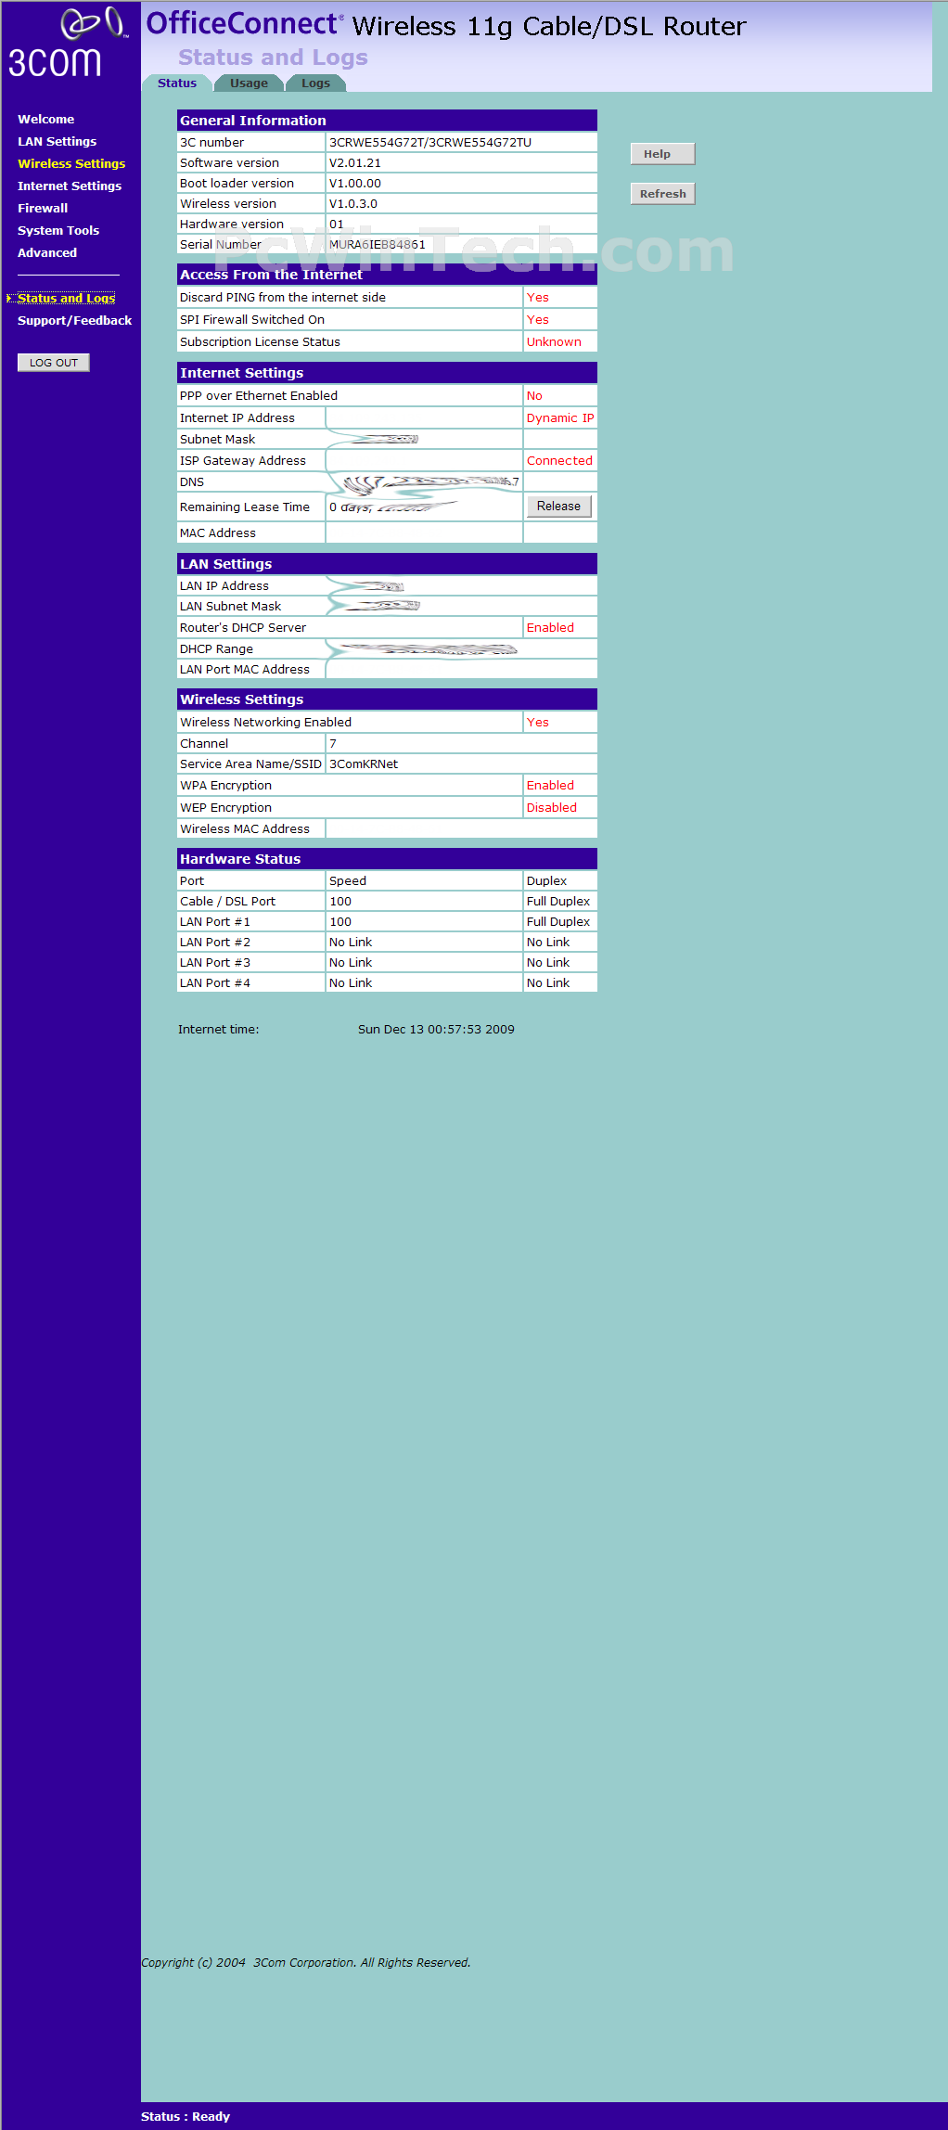948x2130 pixels.
Task: Click the Help button
Action: point(662,154)
